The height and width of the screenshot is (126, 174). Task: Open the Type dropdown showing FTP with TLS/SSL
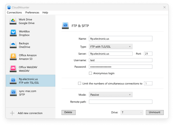pyautogui.click(x=111, y=46)
